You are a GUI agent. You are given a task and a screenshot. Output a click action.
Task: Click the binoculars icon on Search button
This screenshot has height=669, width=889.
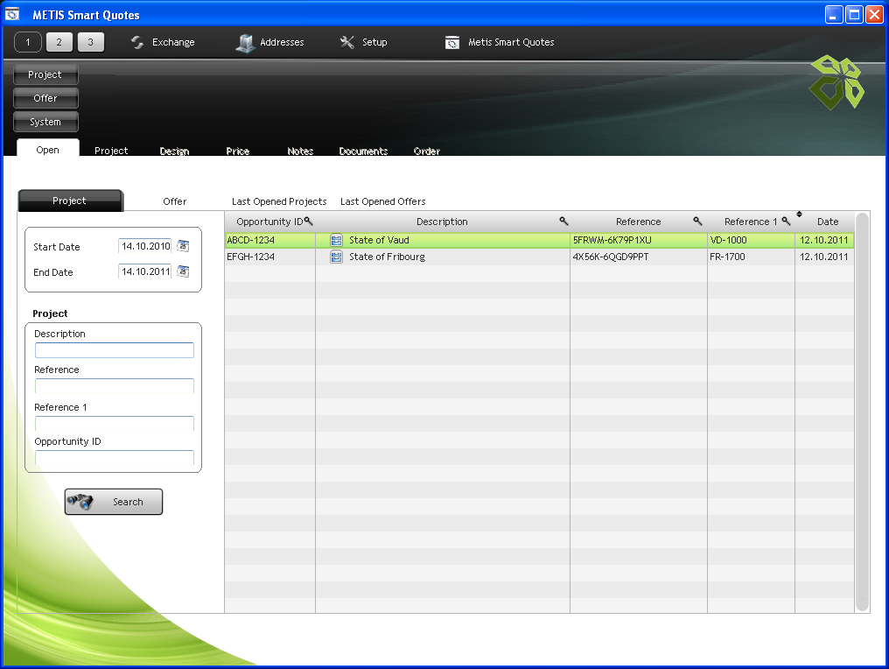pyautogui.click(x=80, y=502)
